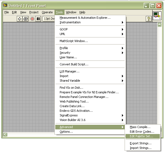
Task: Minimize the Front Panel window
Action: [x=146, y=6]
